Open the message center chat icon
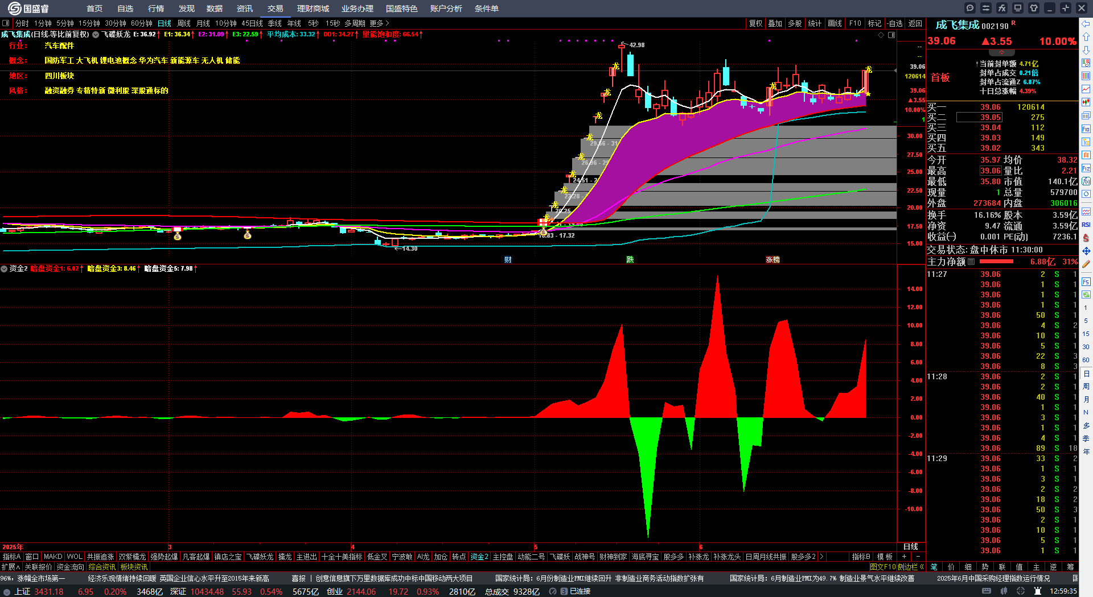 [x=970, y=8]
